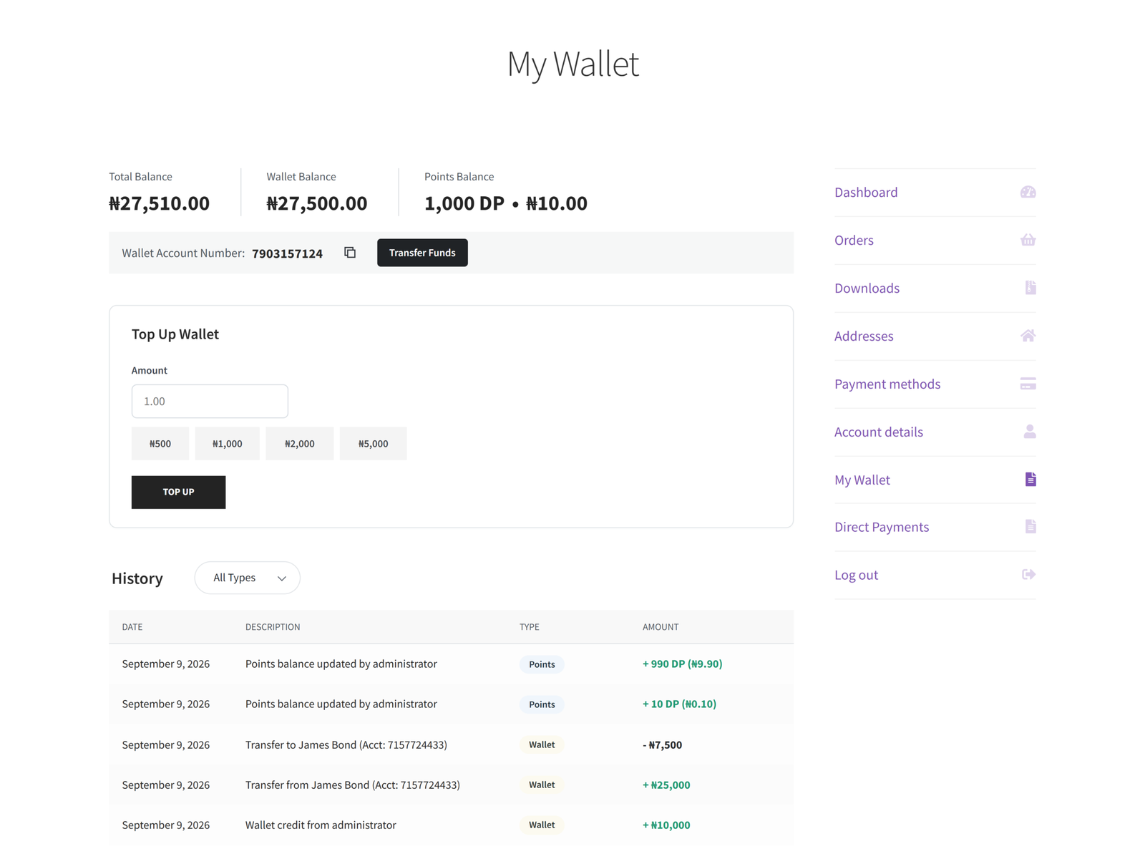Open the Orders menu item
Viewport: 1145px width, 854px height.
pos(854,240)
